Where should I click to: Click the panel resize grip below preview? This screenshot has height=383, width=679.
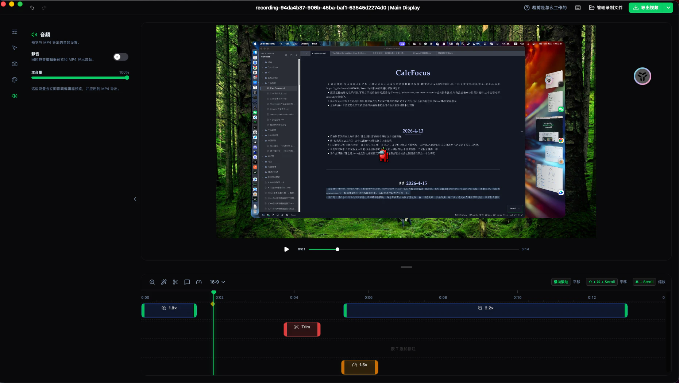tap(406, 267)
